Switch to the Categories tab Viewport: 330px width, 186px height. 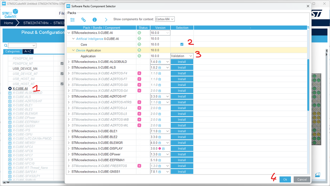(x=13, y=51)
